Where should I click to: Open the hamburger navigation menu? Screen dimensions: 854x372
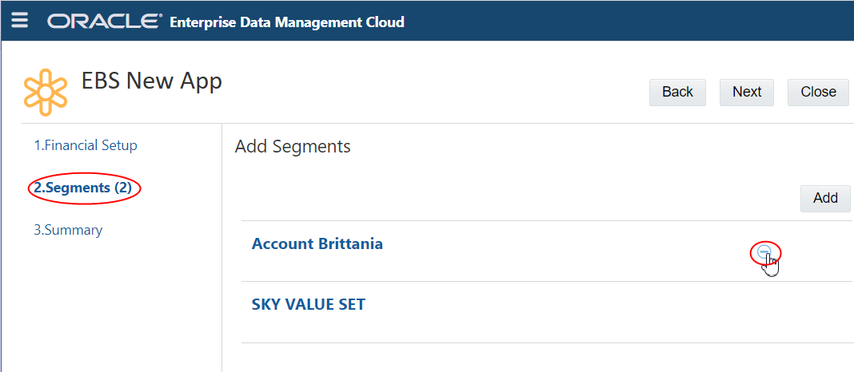[19, 21]
